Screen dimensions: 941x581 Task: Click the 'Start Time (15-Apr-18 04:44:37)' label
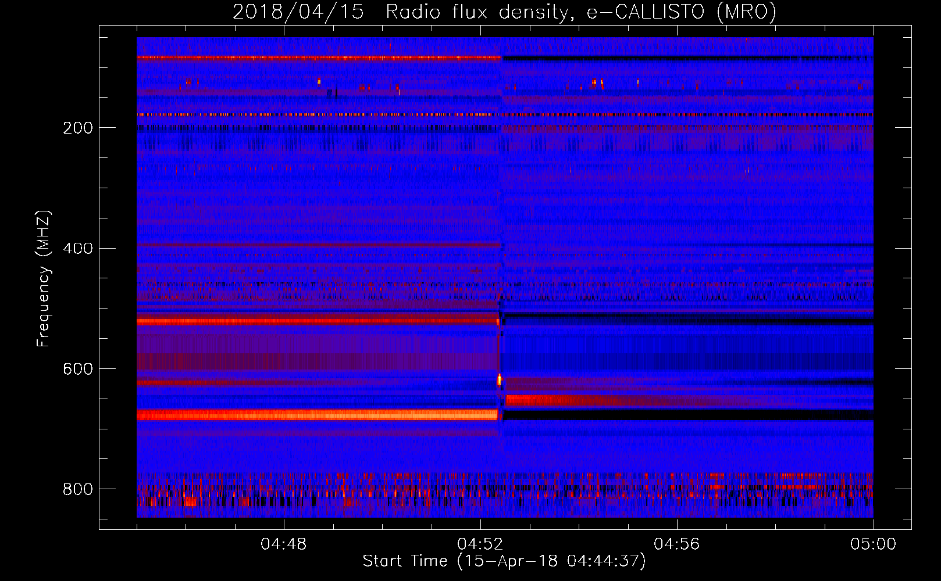pos(504,561)
